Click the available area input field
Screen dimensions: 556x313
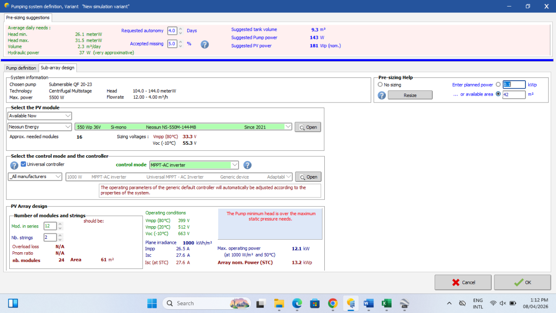coord(513,95)
